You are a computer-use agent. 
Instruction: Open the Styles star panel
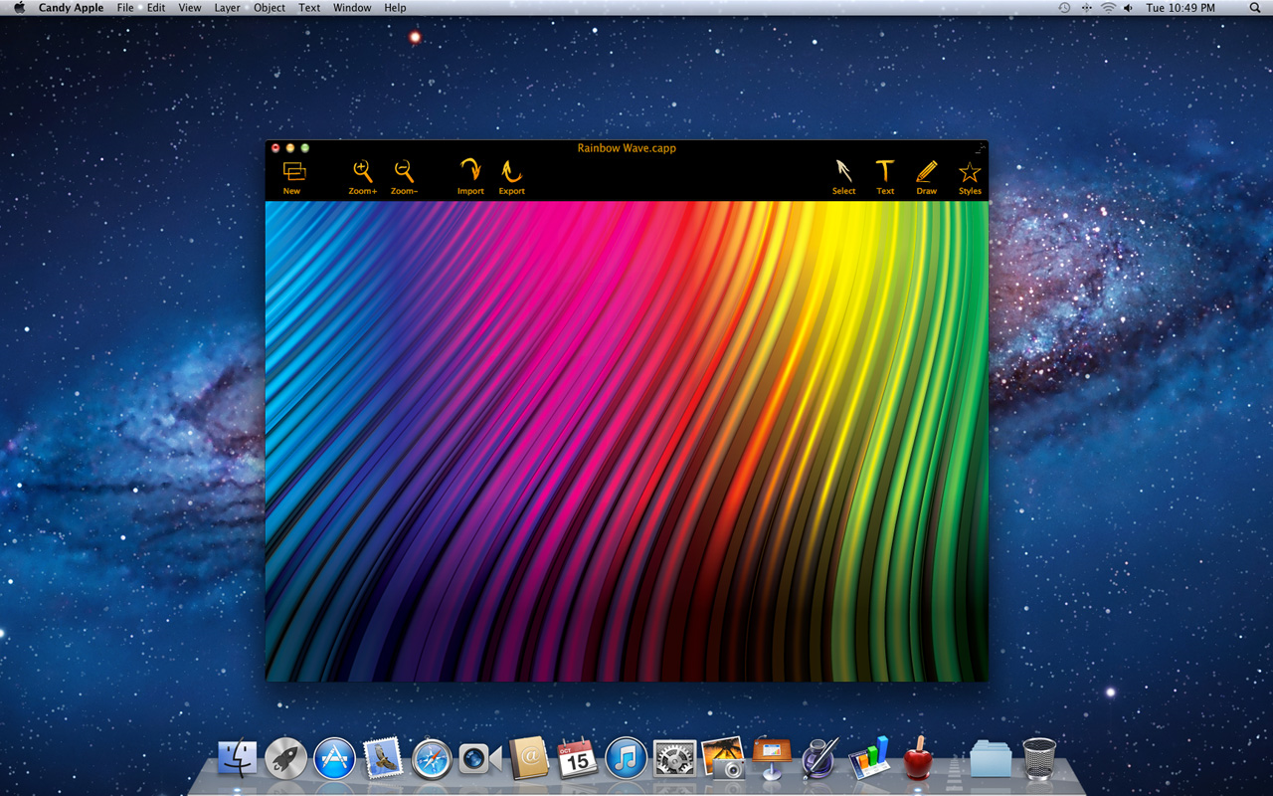[970, 177]
